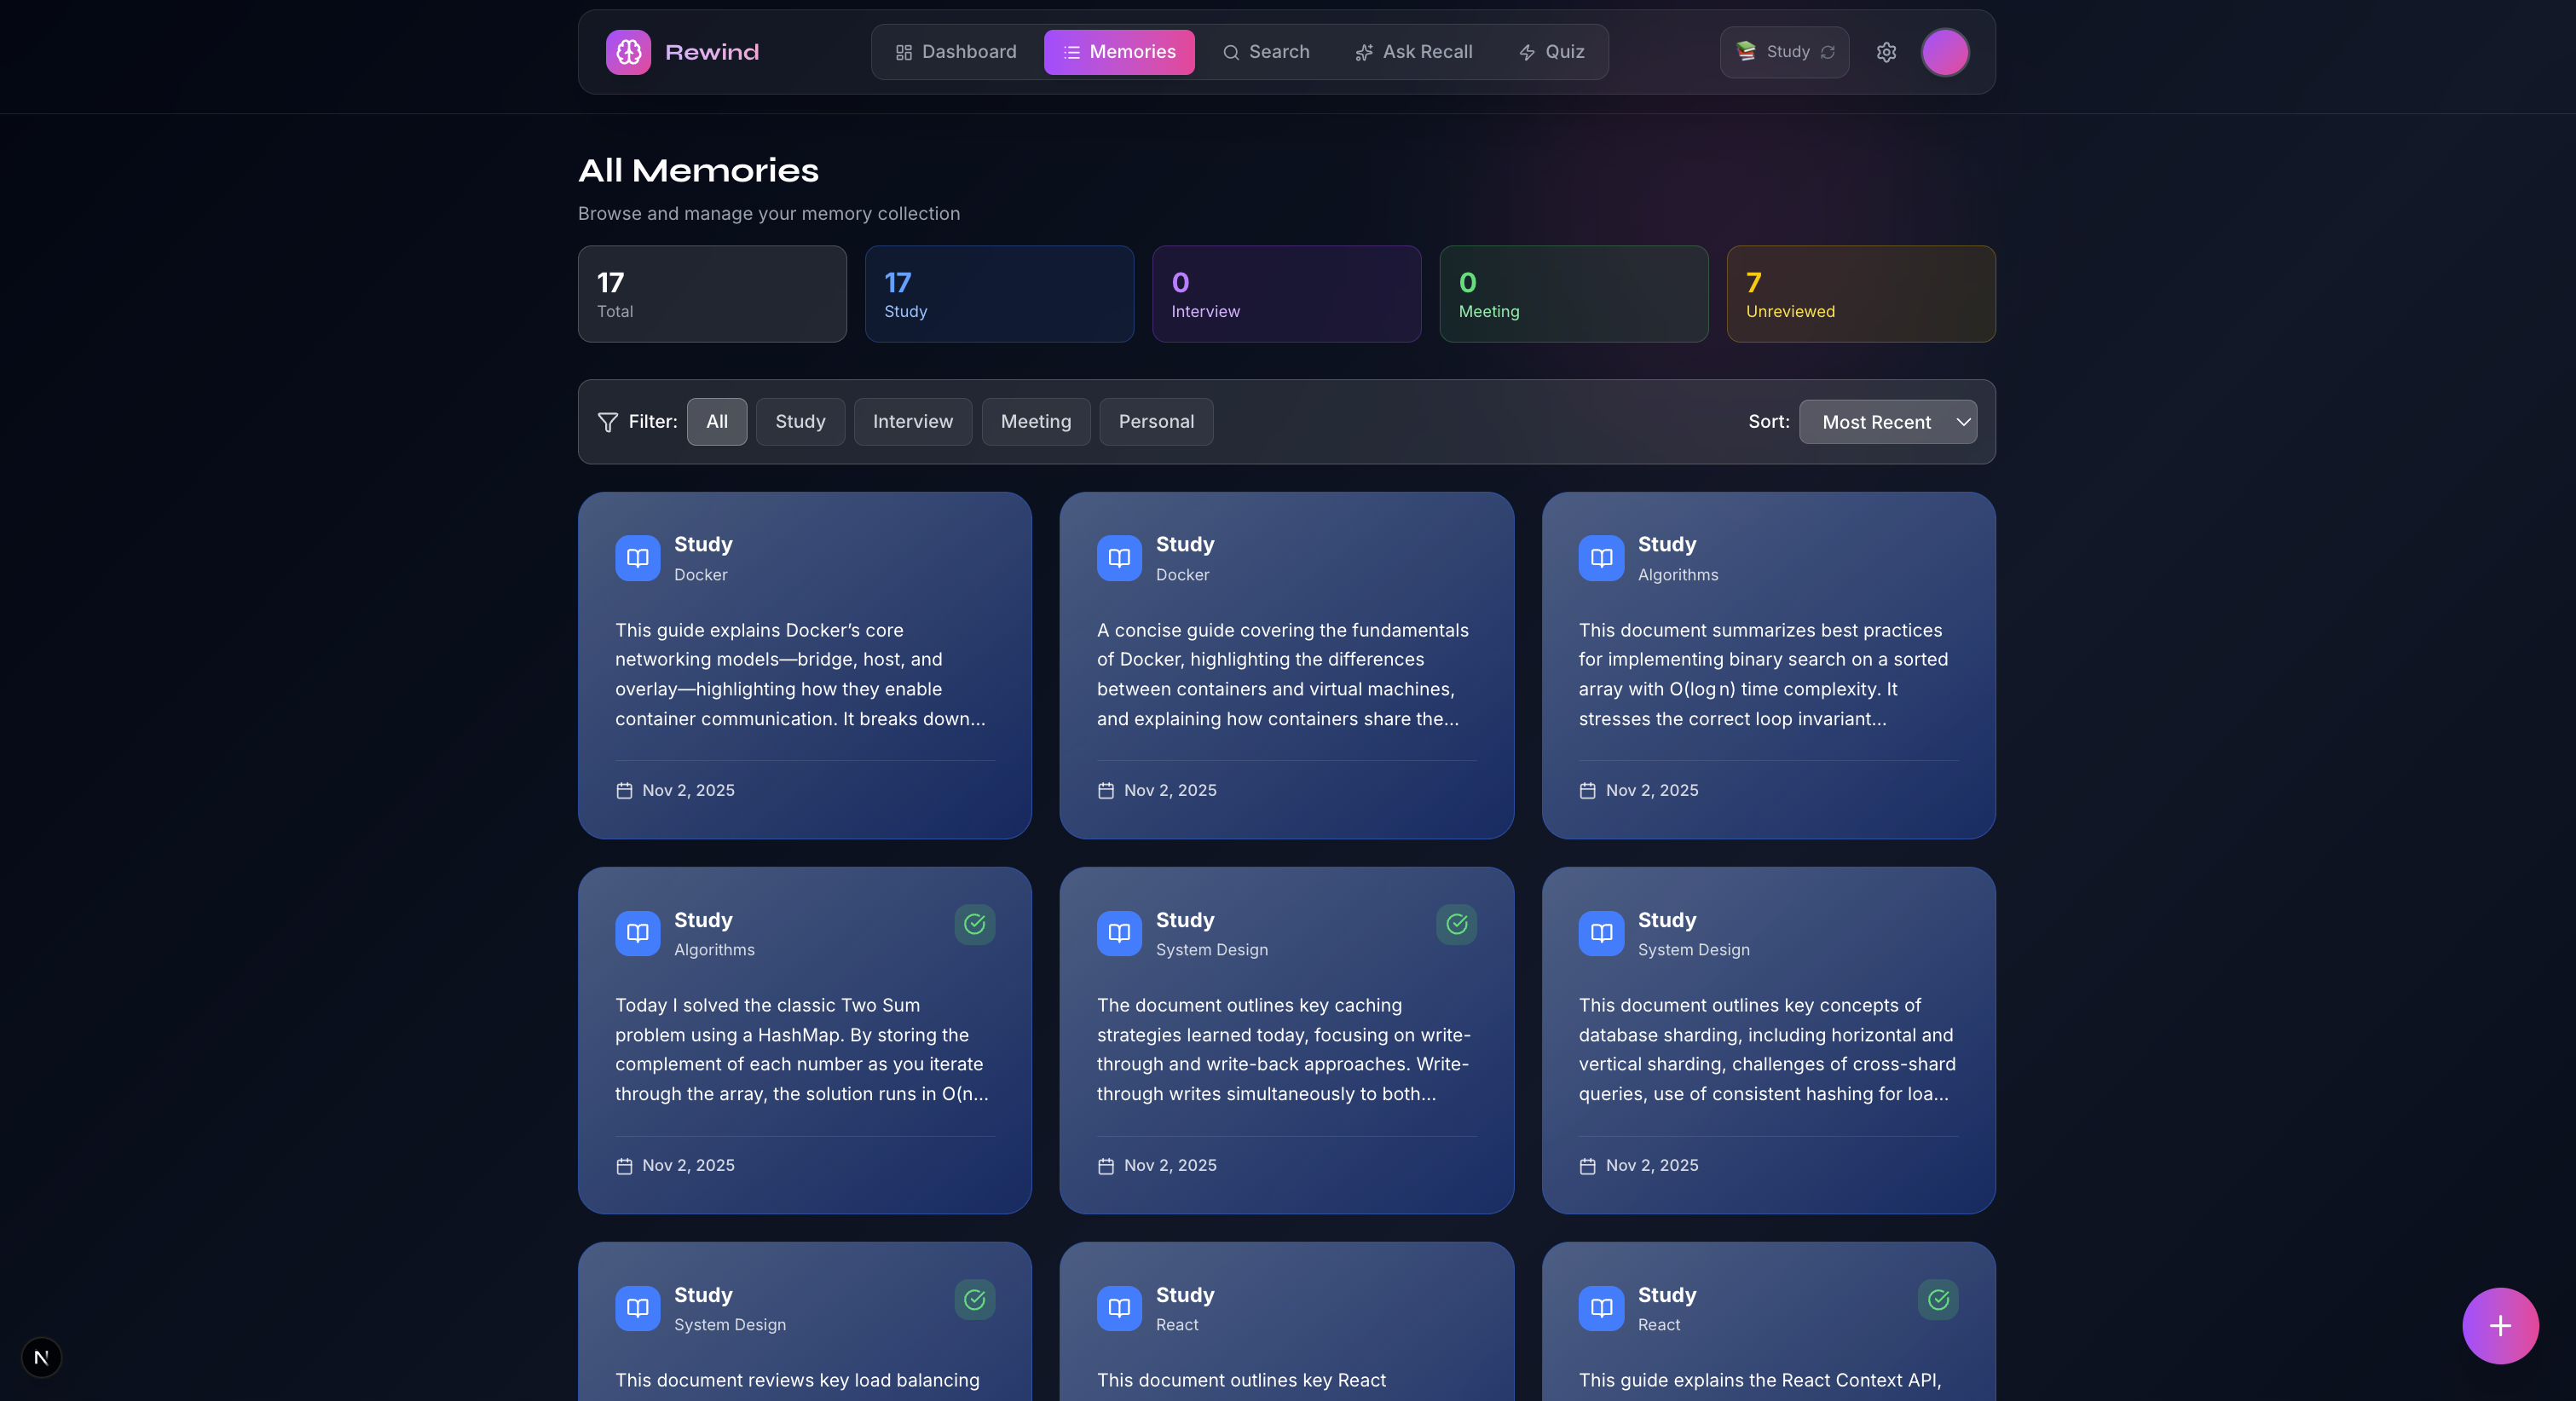Open the Ask Recall tab
2576x1401 pixels.
1413,52
